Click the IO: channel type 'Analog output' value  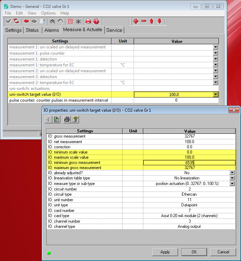click(189, 226)
